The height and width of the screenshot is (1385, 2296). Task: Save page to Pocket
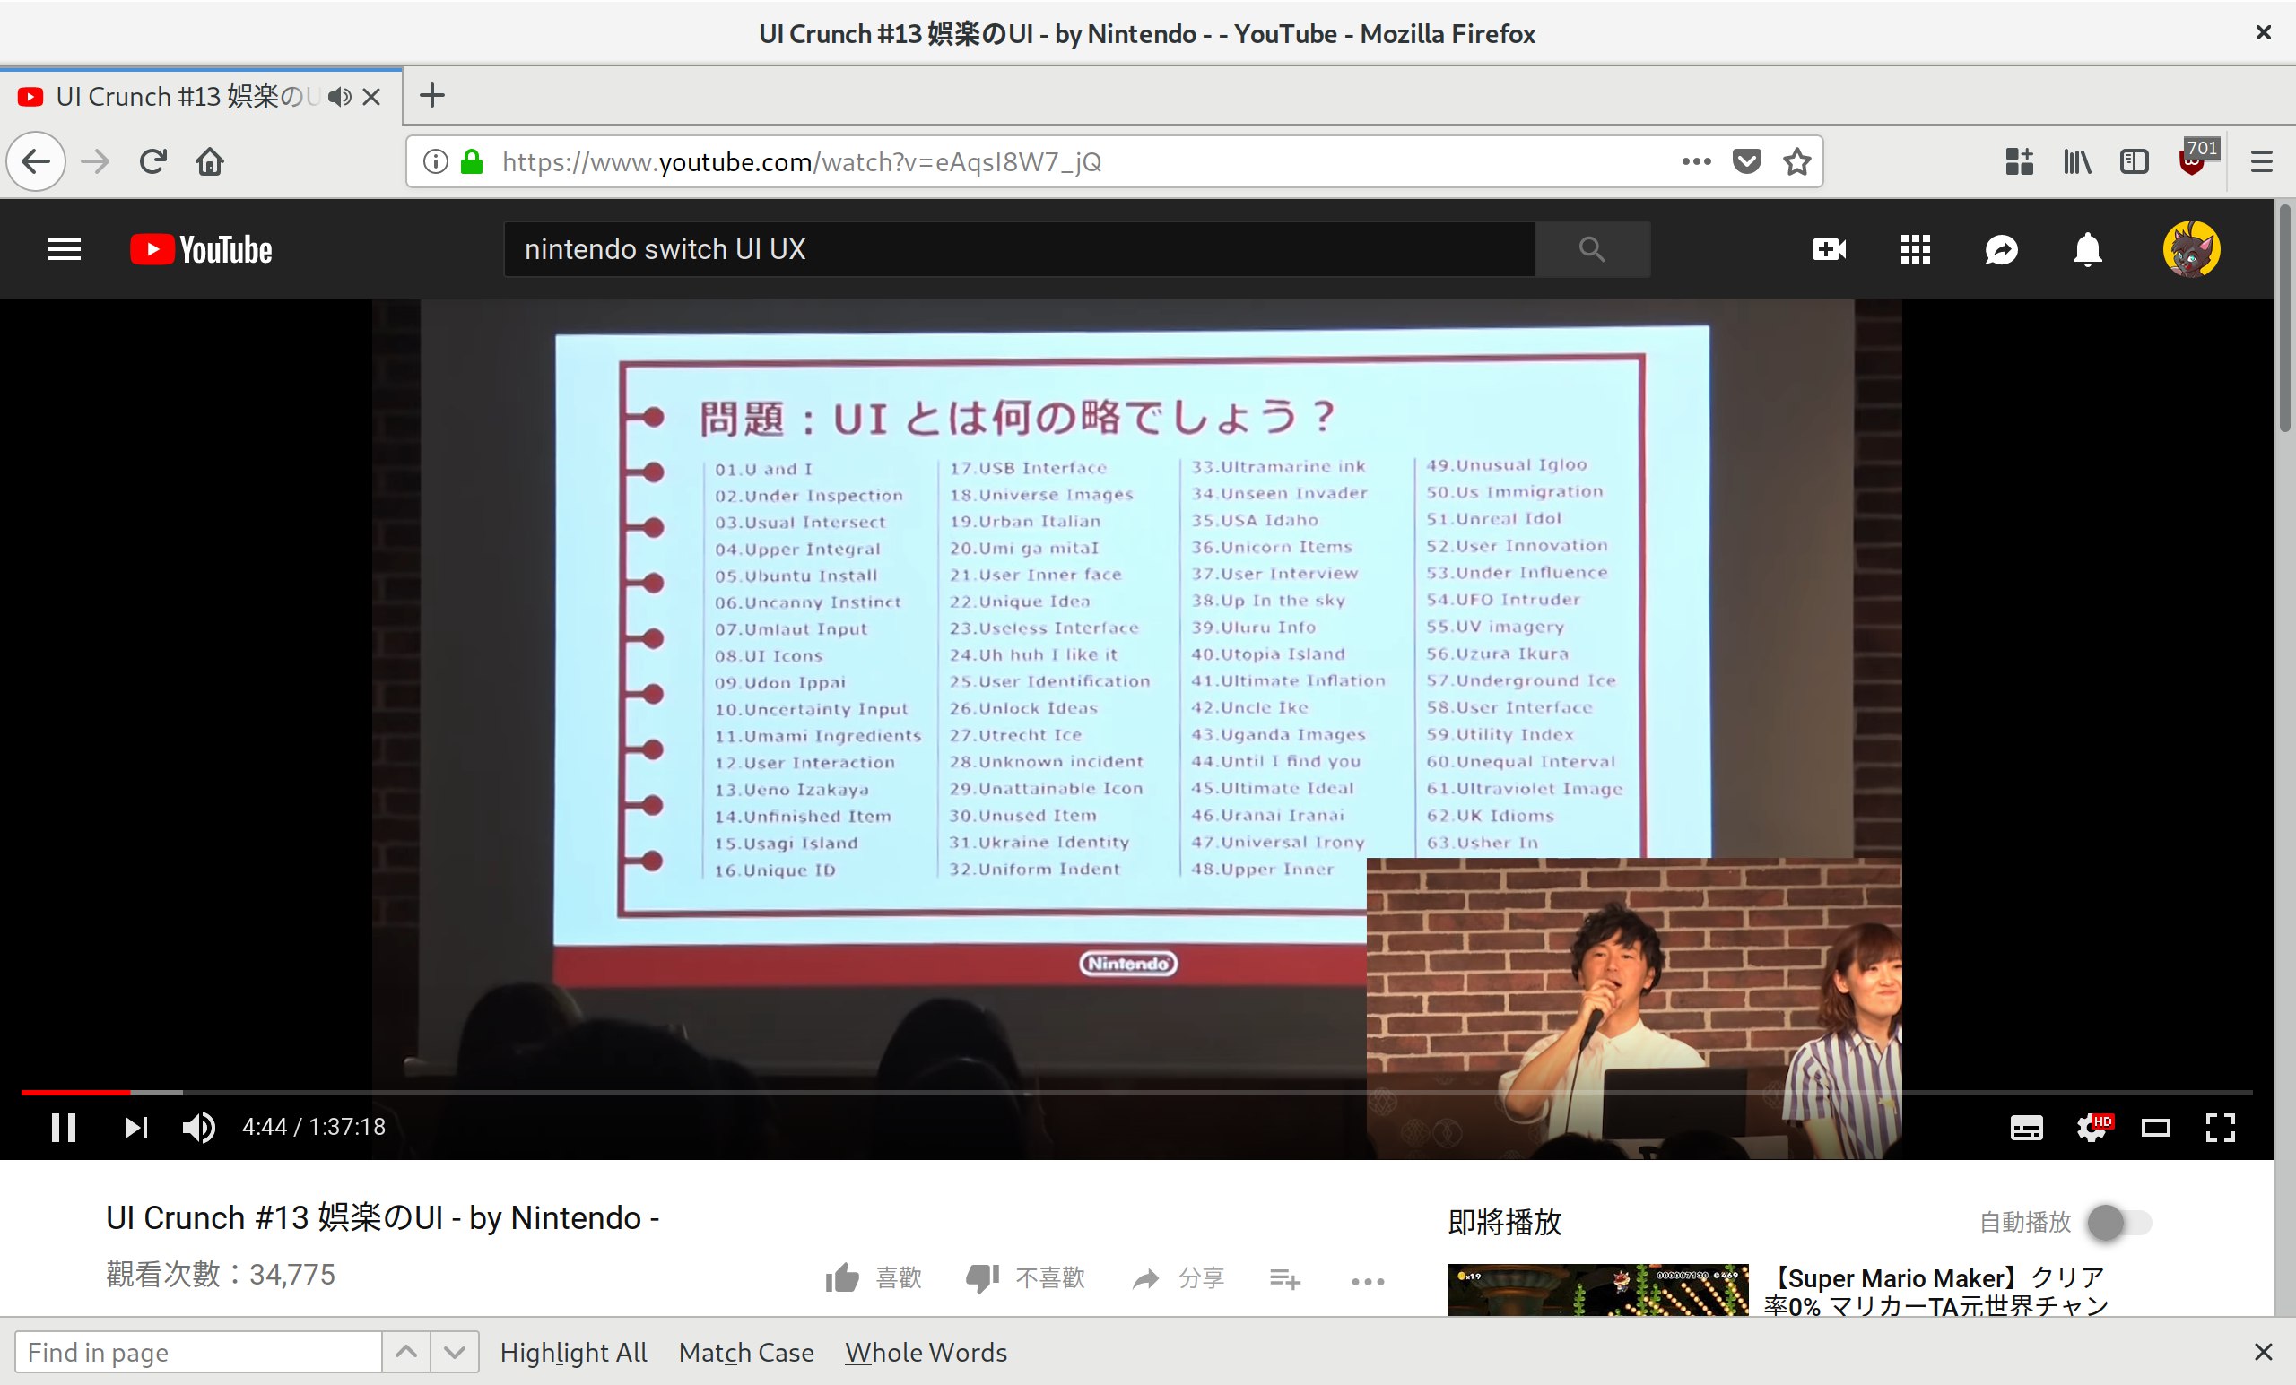[x=1746, y=162]
